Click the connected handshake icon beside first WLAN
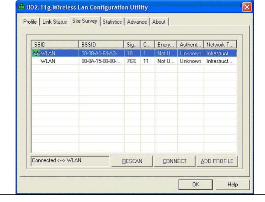Viewport: 265px width, 202px height. [36, 53]
